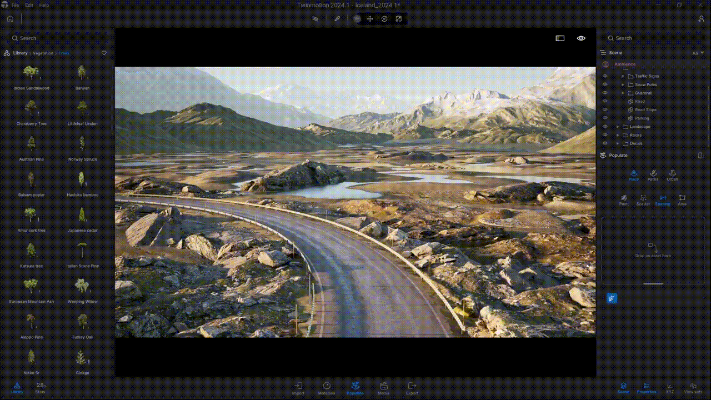The height and width of the screenshot is (400, 711).
Task: Expand the Landscape folder
Action: [618, 127]
